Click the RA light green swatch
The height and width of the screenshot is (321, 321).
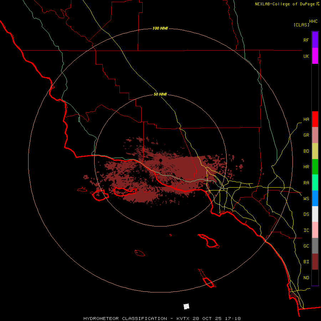315,183
